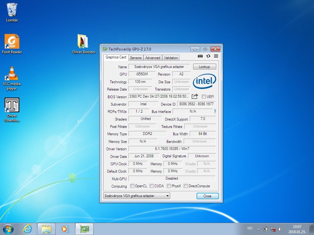The width and height of the screenshot is (314, 235).
Task: Click GPU-Z title bar app icon
Action: 105,49
